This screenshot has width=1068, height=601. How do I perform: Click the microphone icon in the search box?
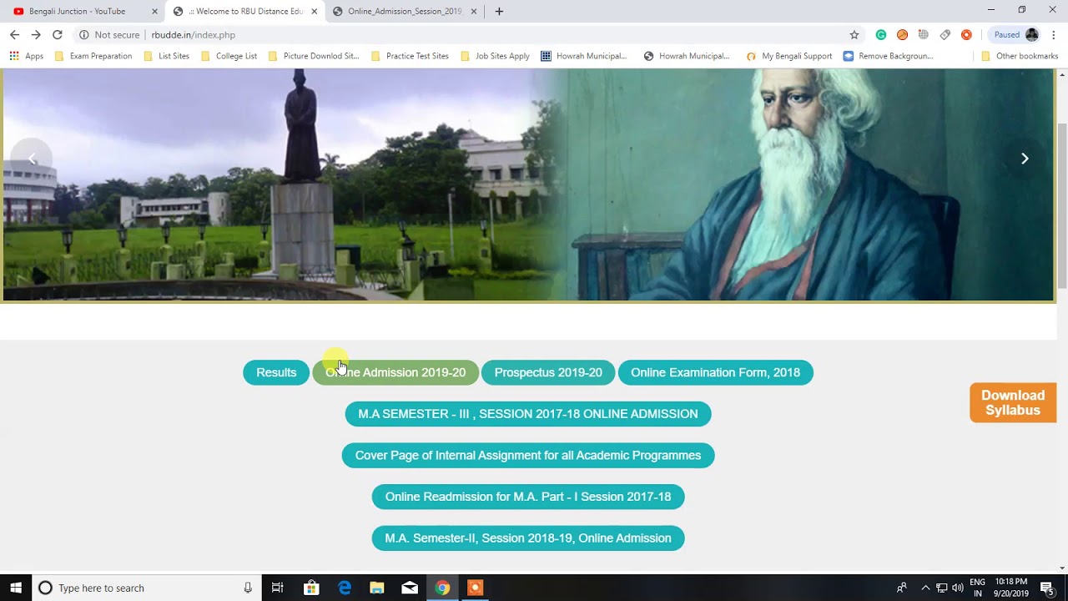click(x=248, y=588)
